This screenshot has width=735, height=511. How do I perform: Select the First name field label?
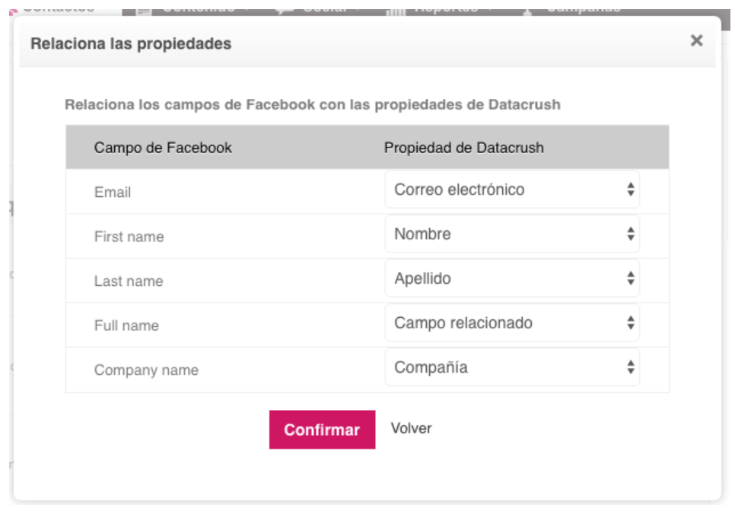click(129, 236)
